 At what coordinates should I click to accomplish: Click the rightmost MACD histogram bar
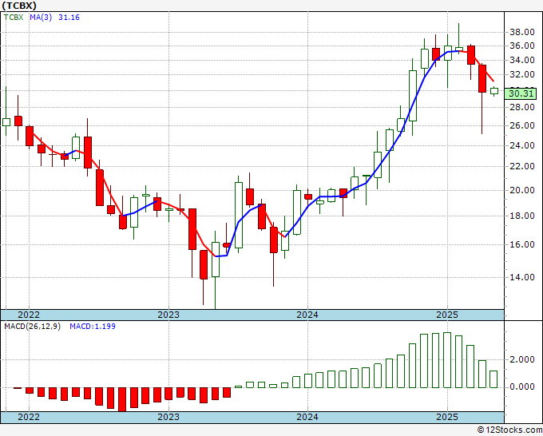point(493,379)
